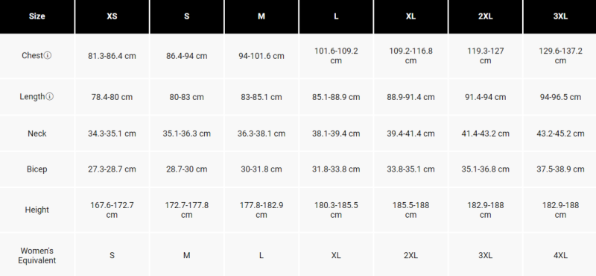This screenshot has height=276, width=596.
Task: Click the Women's Equivalent row label
Action: (x=37, y=255)
